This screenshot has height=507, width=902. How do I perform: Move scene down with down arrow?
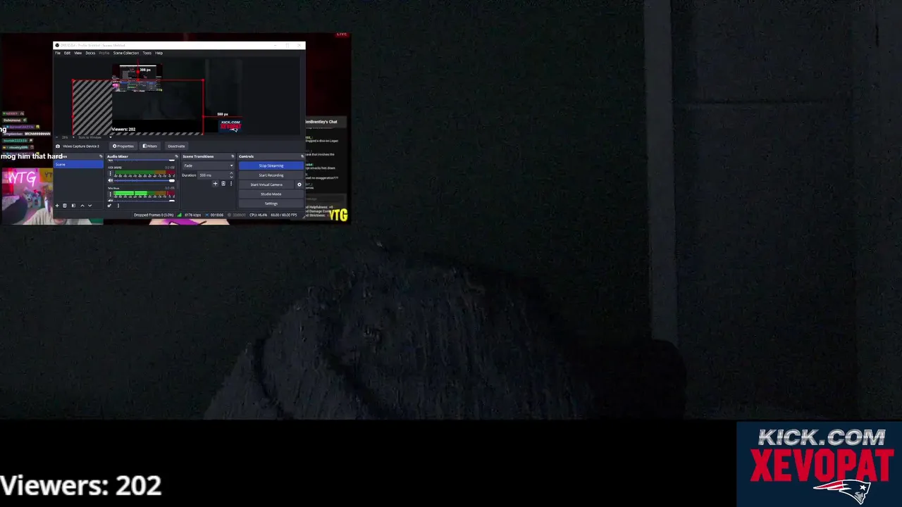[x=90, y=206]
